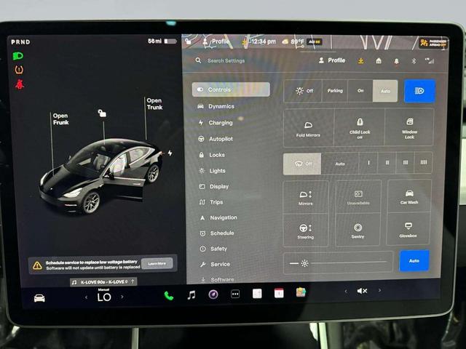Open the Toybox app icon
466x349 pixels.
click(301, 292)
